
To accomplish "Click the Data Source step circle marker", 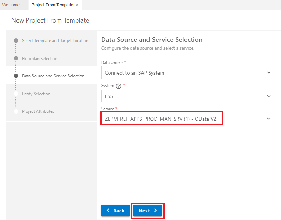I will [16, 76].
